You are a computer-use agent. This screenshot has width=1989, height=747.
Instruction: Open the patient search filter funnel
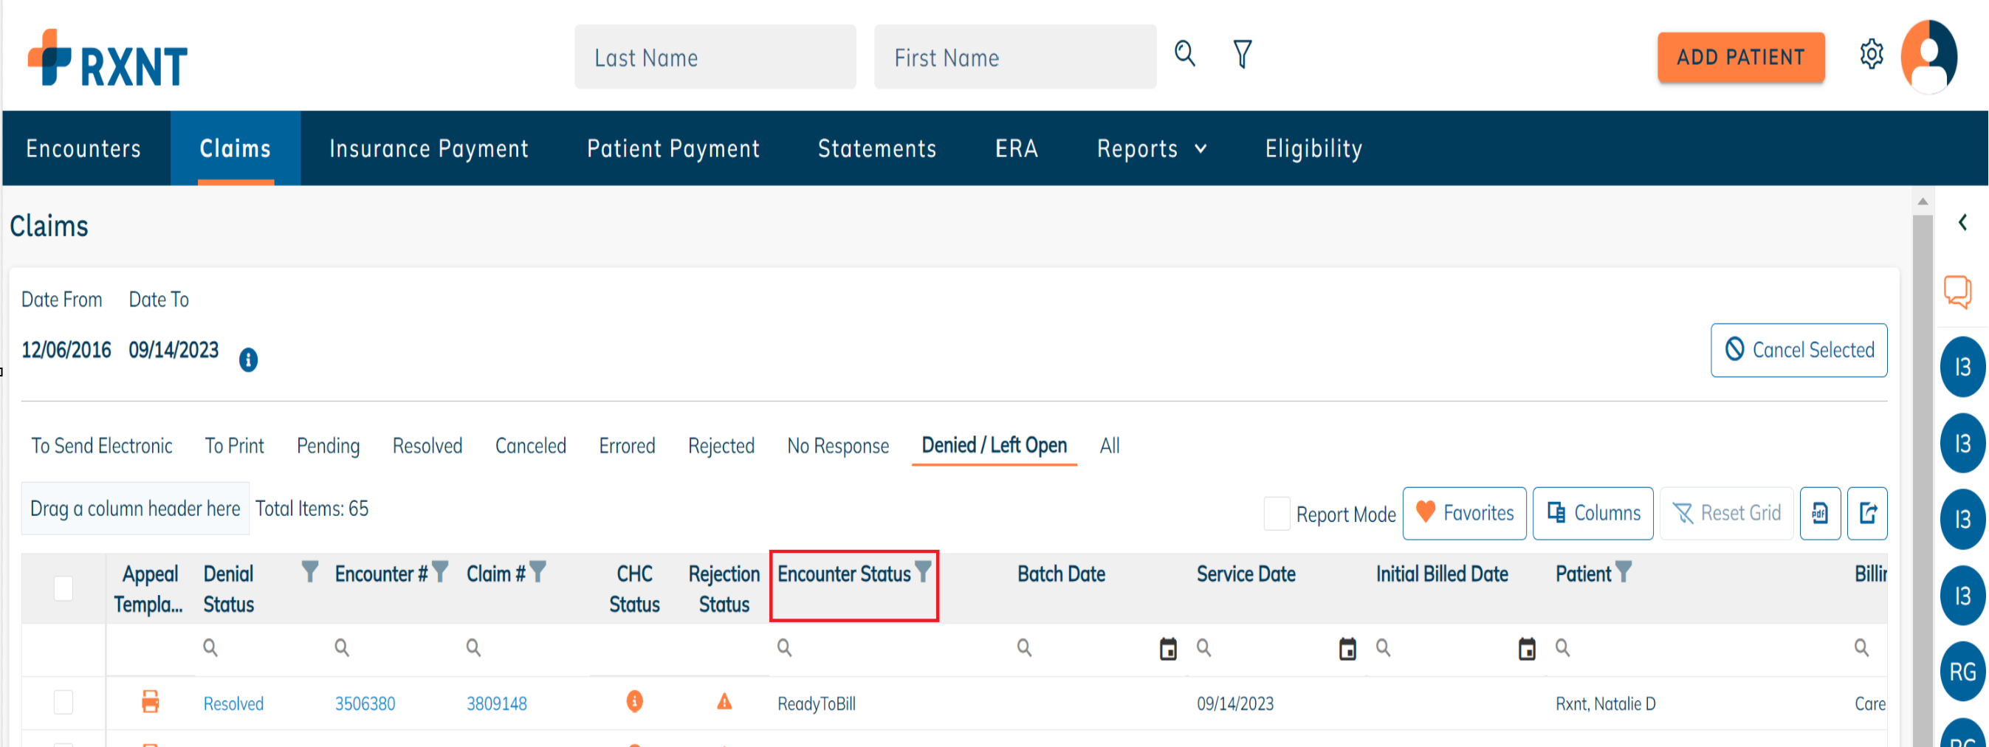tap(1242, 54)
